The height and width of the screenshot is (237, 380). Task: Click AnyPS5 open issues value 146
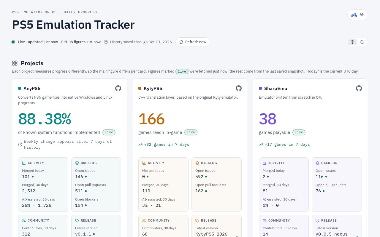coord(79,177)
